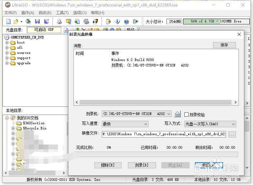Click the 擦除[E] erase button

pos(108,165)
